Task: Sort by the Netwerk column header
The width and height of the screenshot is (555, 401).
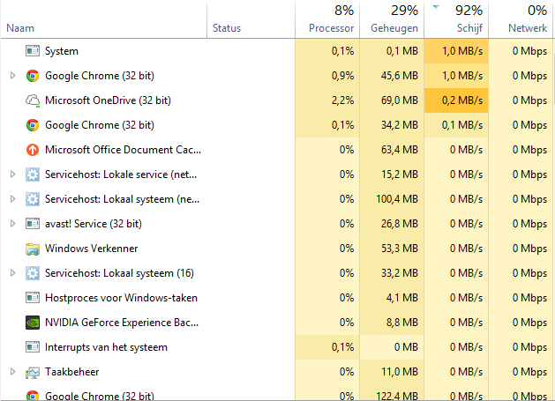Action: point(521,19)
